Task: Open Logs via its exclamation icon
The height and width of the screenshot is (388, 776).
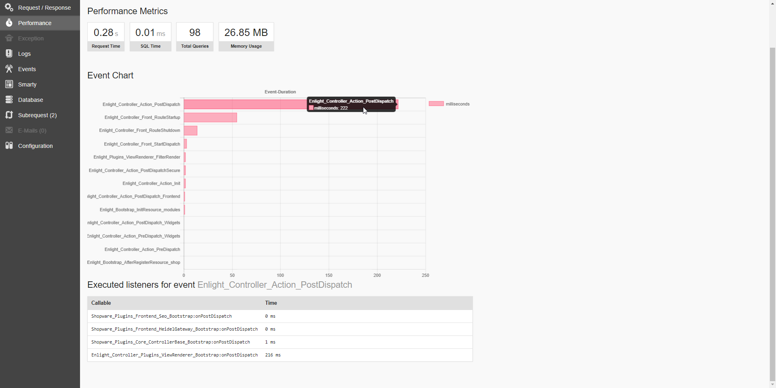Action: 9,53
